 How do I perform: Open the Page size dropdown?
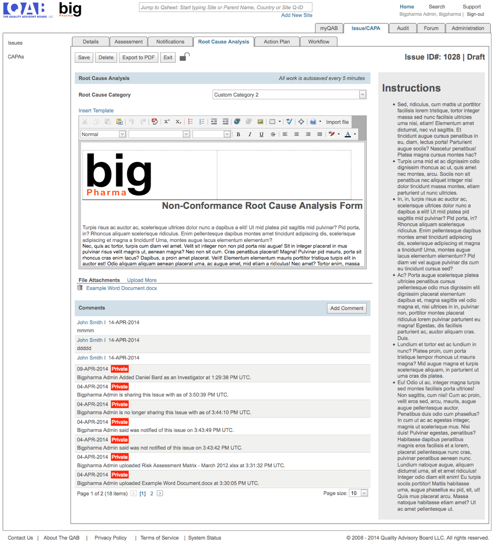[364, 493]
